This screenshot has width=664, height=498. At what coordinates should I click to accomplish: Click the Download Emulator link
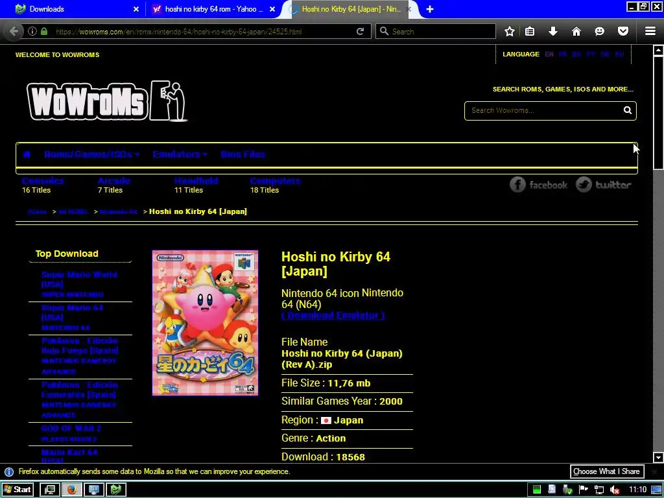click(333, 316)
